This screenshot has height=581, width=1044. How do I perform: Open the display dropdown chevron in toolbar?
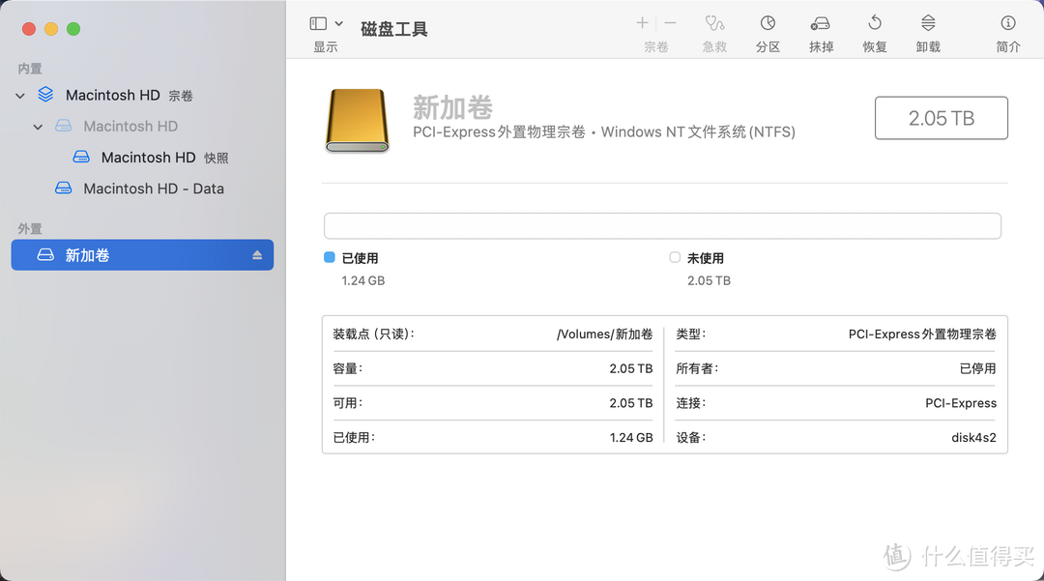(339, 24)
